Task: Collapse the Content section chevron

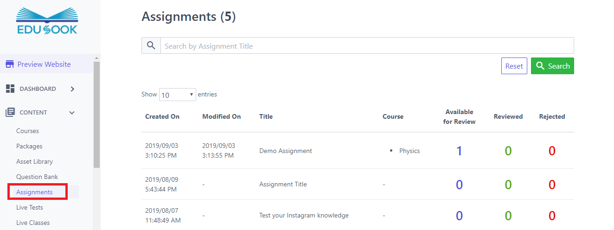Action: [x=72, y=112]
